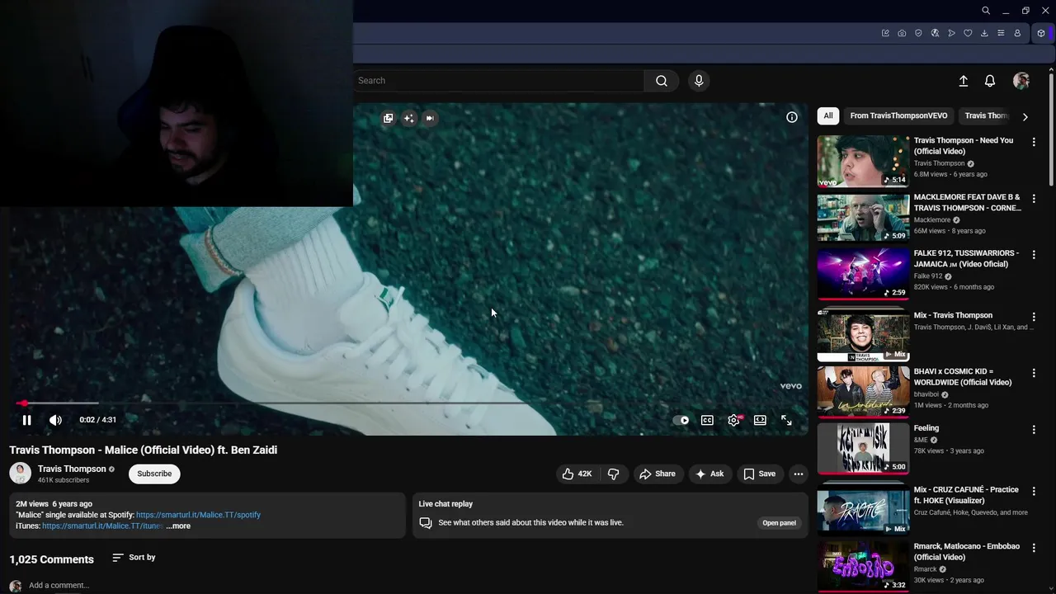
Task: Start voice search with microphone
Action: coord(699,81)
